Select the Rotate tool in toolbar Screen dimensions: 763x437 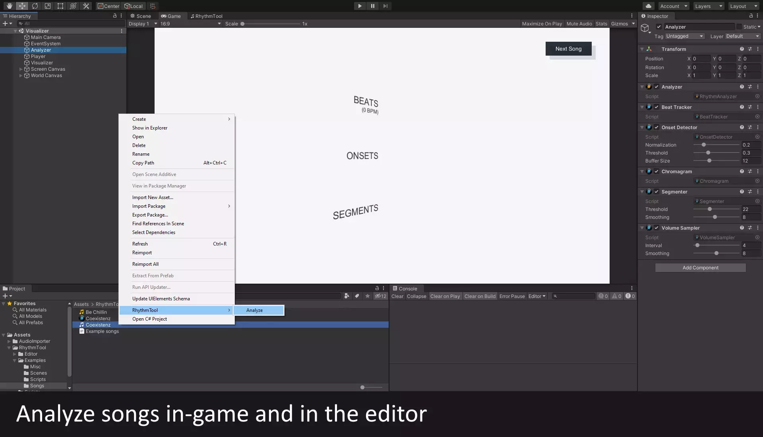[35, 6]
